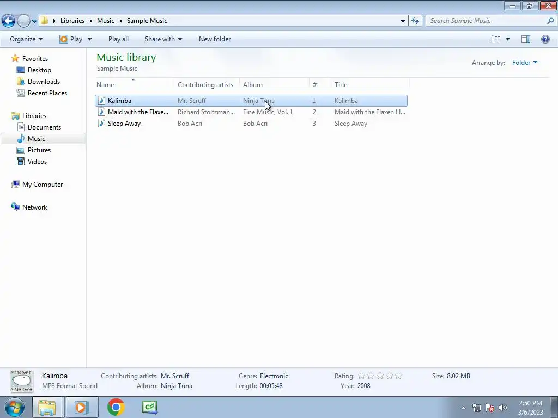Screen dimensions: 558x418
Task: Click the Music library icon in sidebar
Action: [x=21, y=139]
